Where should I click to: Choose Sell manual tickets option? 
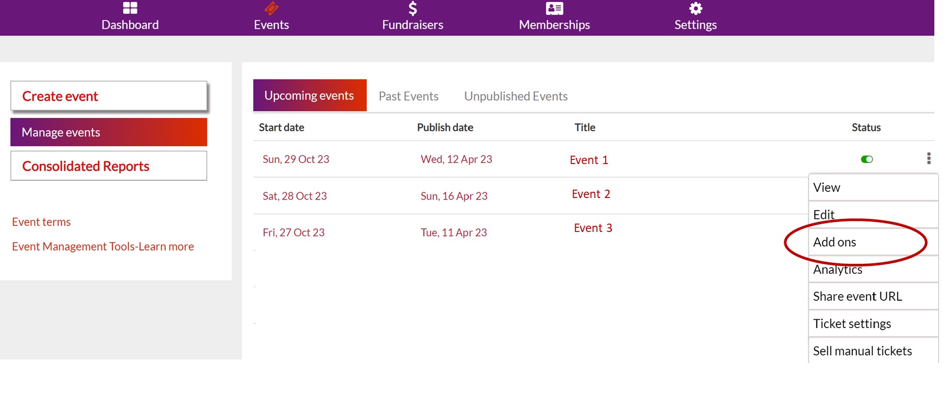(873, 351)
